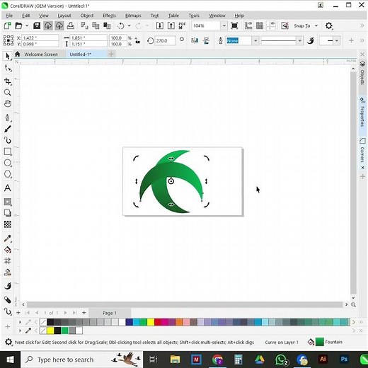Expand the Undo history arrow

(129, 25)
